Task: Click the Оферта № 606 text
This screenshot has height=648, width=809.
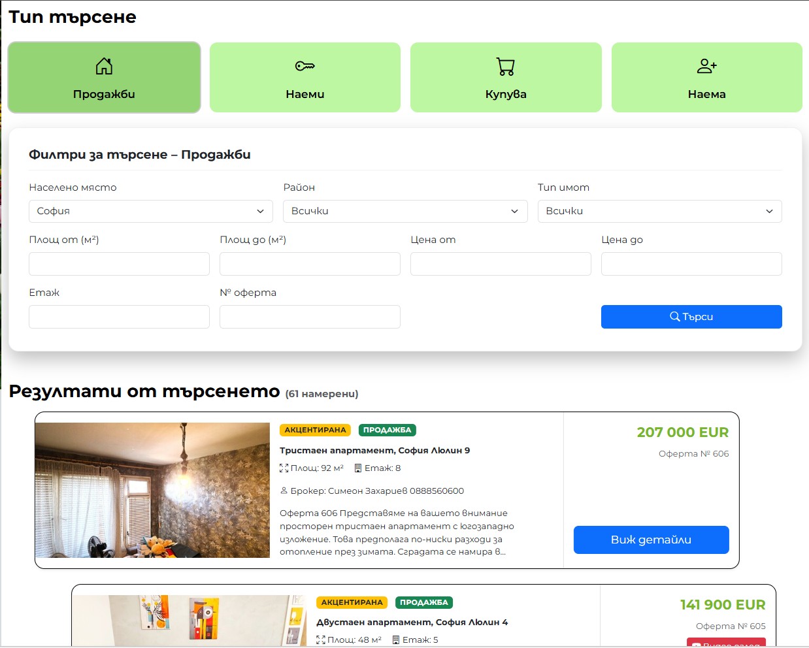Action: pos(694,454)
